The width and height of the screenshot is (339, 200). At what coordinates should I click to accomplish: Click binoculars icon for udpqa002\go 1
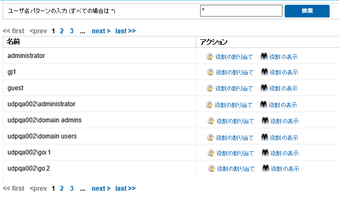coord(265,153)
